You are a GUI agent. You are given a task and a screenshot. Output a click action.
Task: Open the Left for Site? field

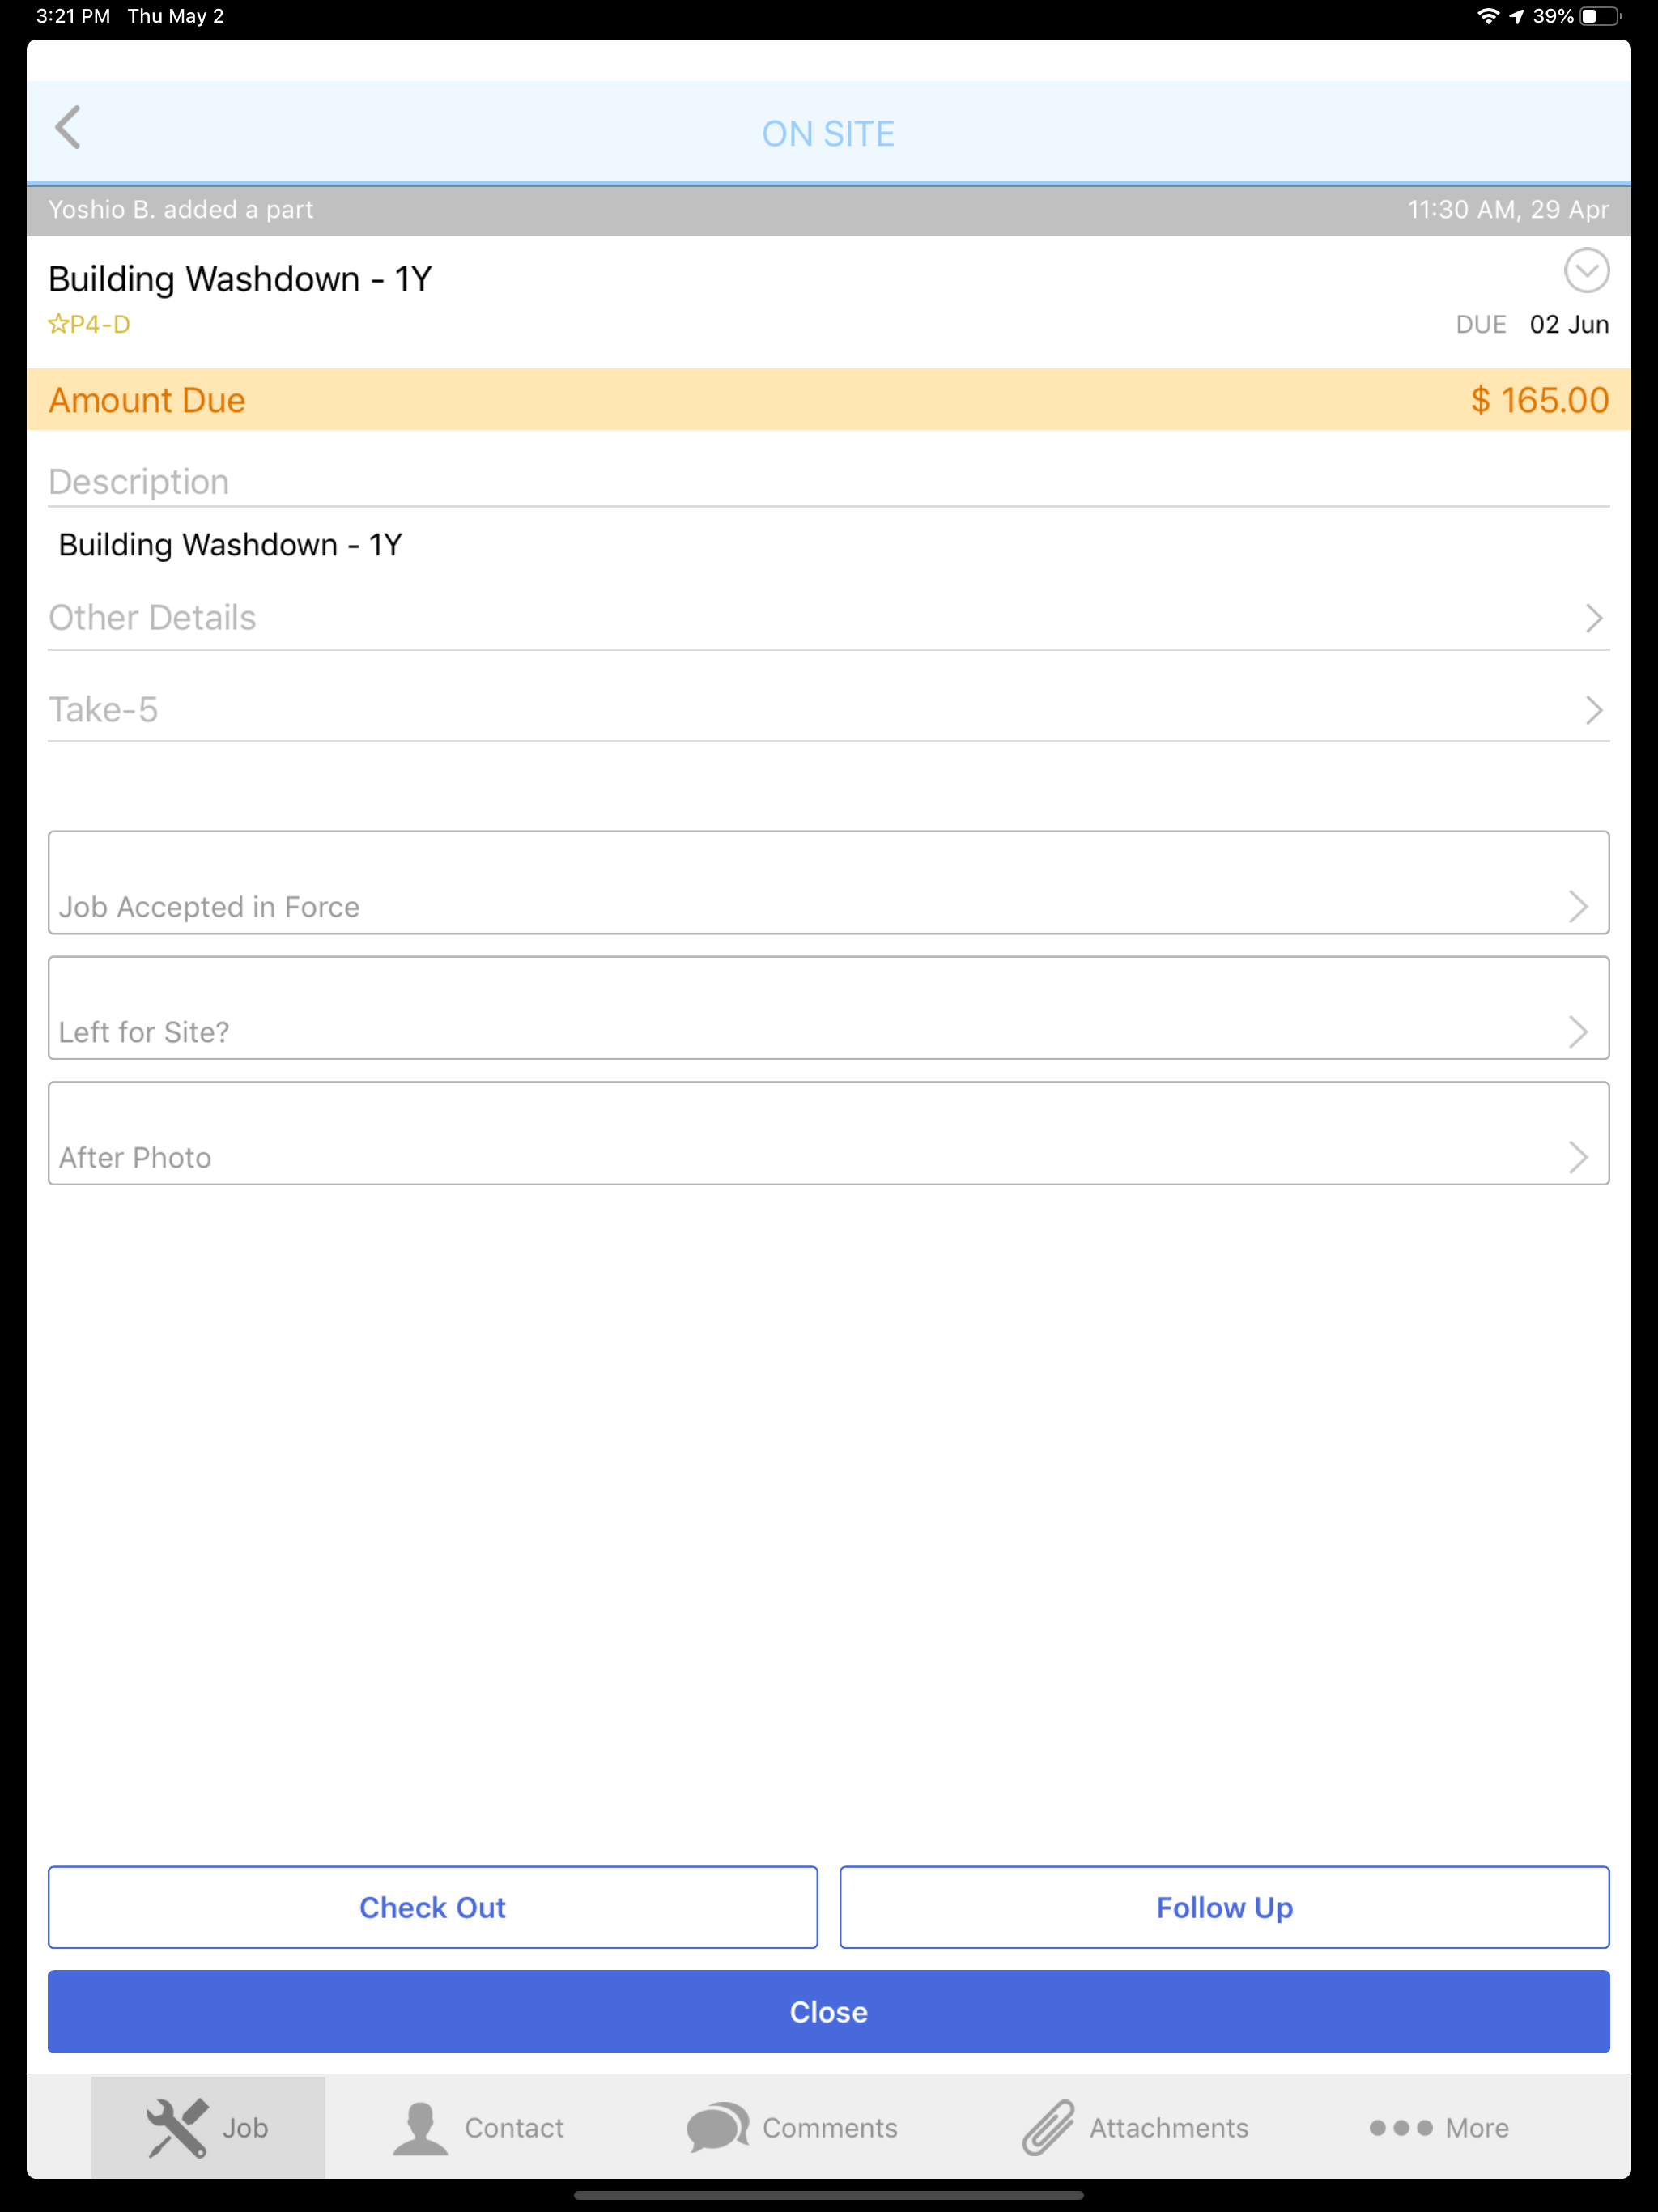click(x=828, y=1008)
